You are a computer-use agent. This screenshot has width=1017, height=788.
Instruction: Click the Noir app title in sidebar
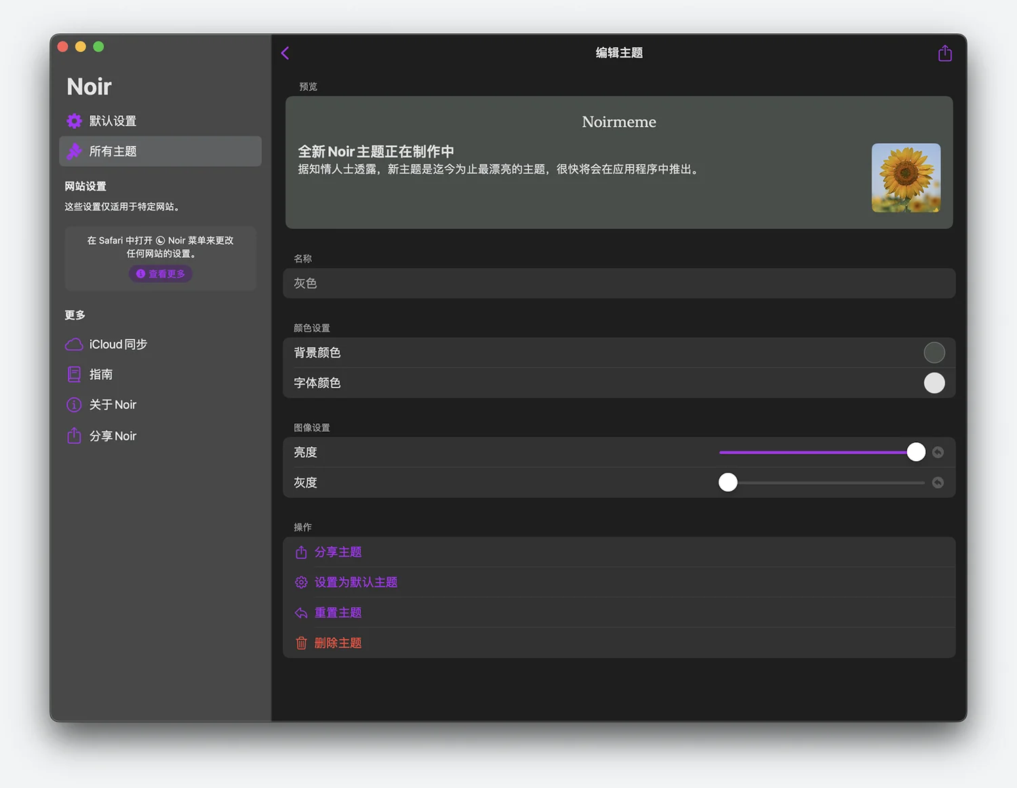89,87
